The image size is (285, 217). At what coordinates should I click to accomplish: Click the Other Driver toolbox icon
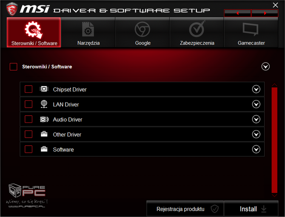44,134
